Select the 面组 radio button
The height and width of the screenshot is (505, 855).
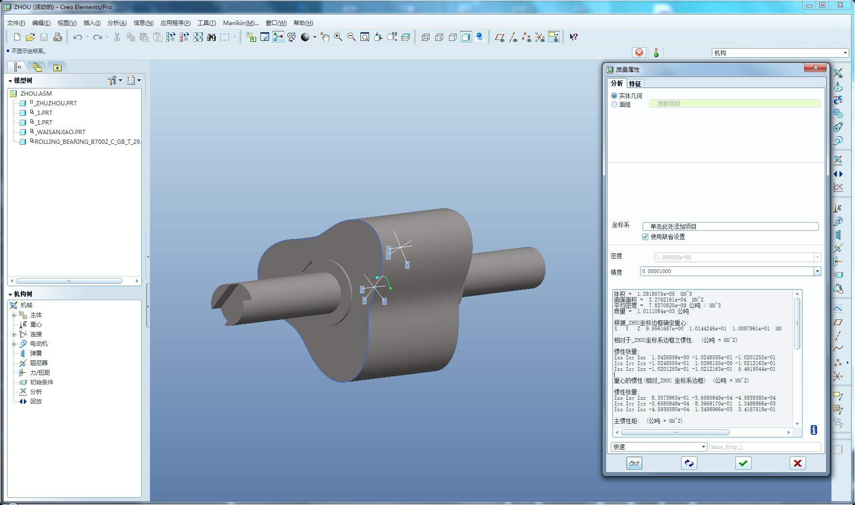pos(614,104)
